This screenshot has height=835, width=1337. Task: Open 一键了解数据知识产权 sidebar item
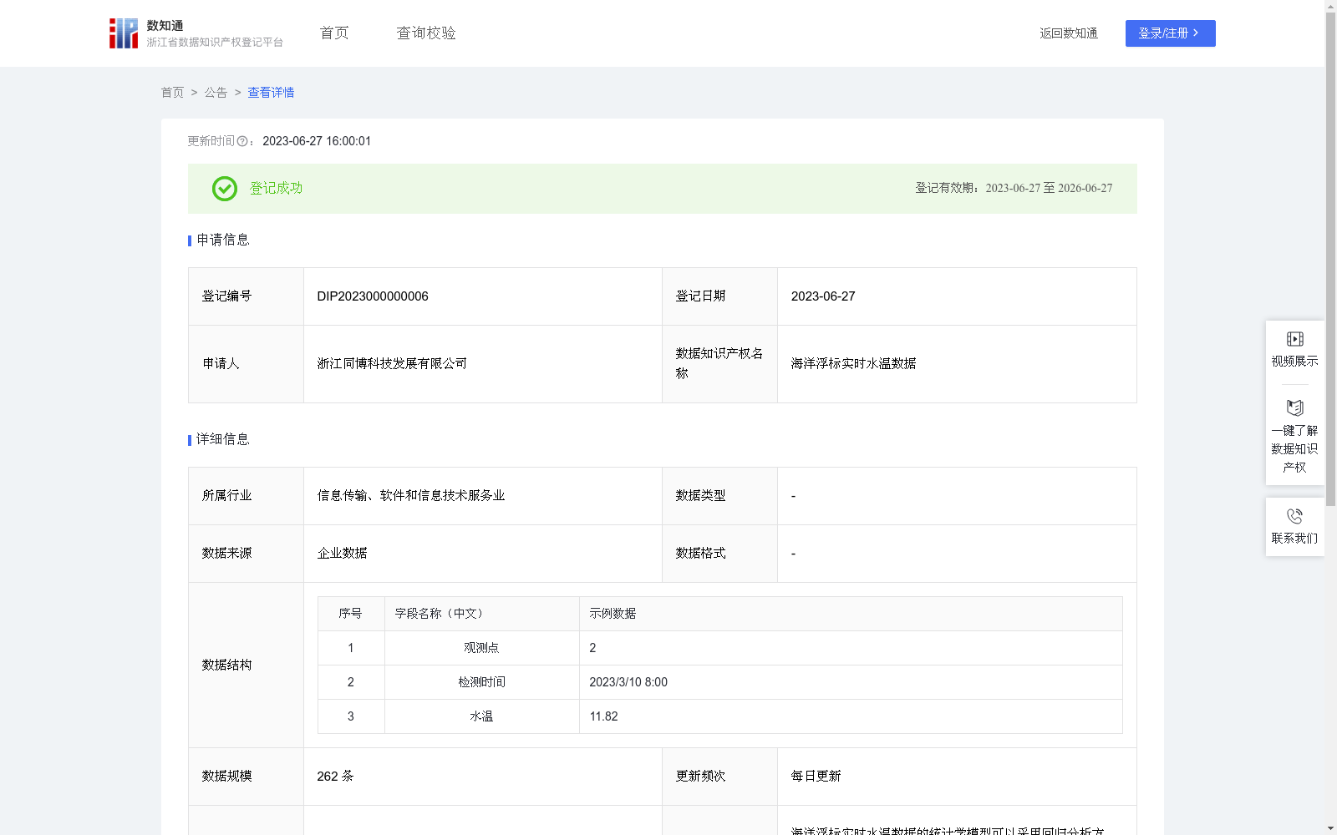(1294, 437)
